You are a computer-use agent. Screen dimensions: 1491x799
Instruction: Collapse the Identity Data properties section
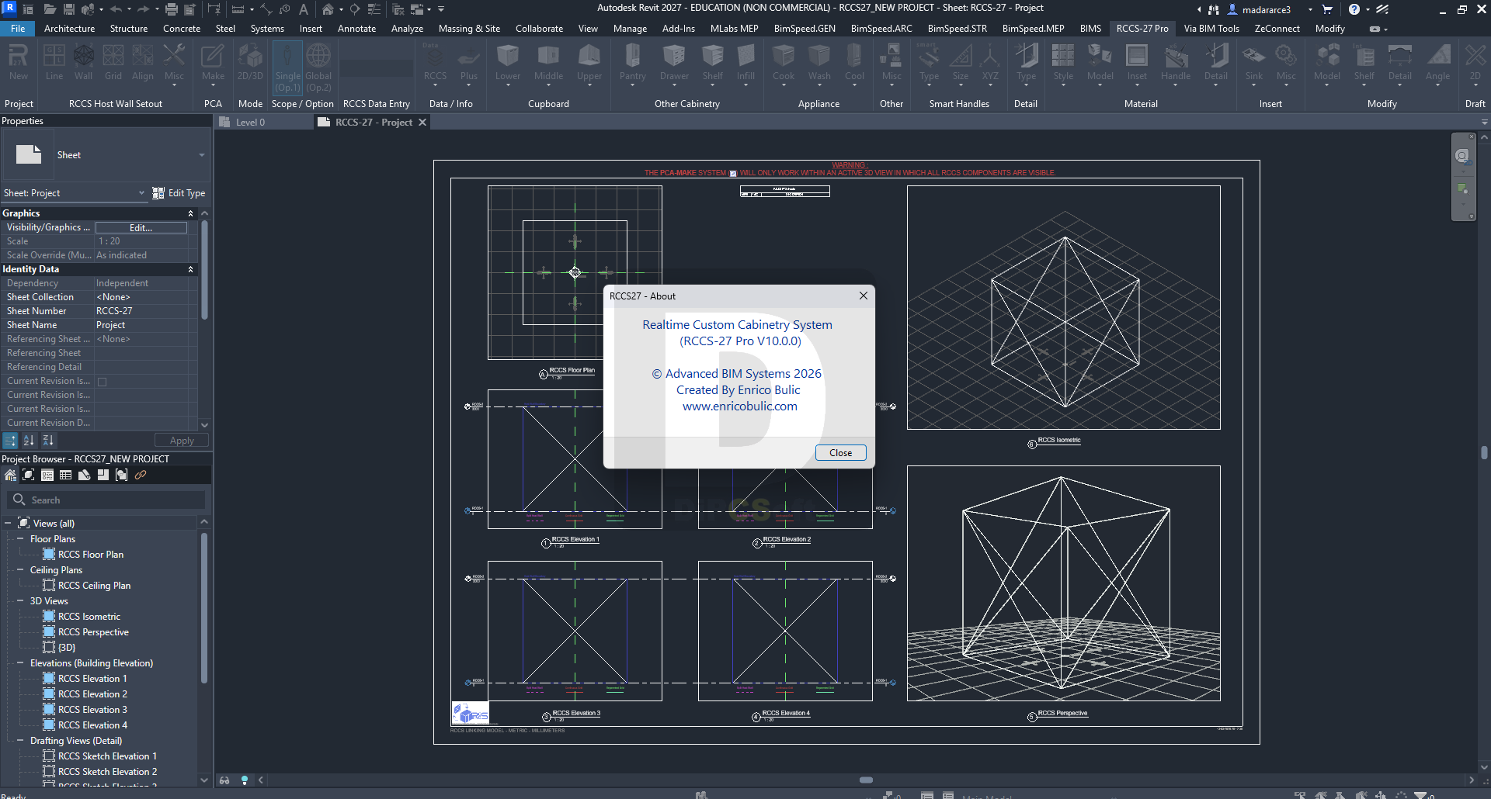(x=190, y=269)
